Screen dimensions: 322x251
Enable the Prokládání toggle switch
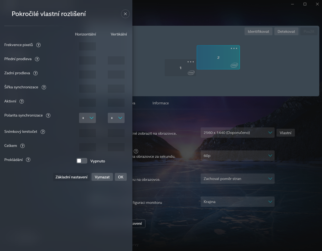82,161
